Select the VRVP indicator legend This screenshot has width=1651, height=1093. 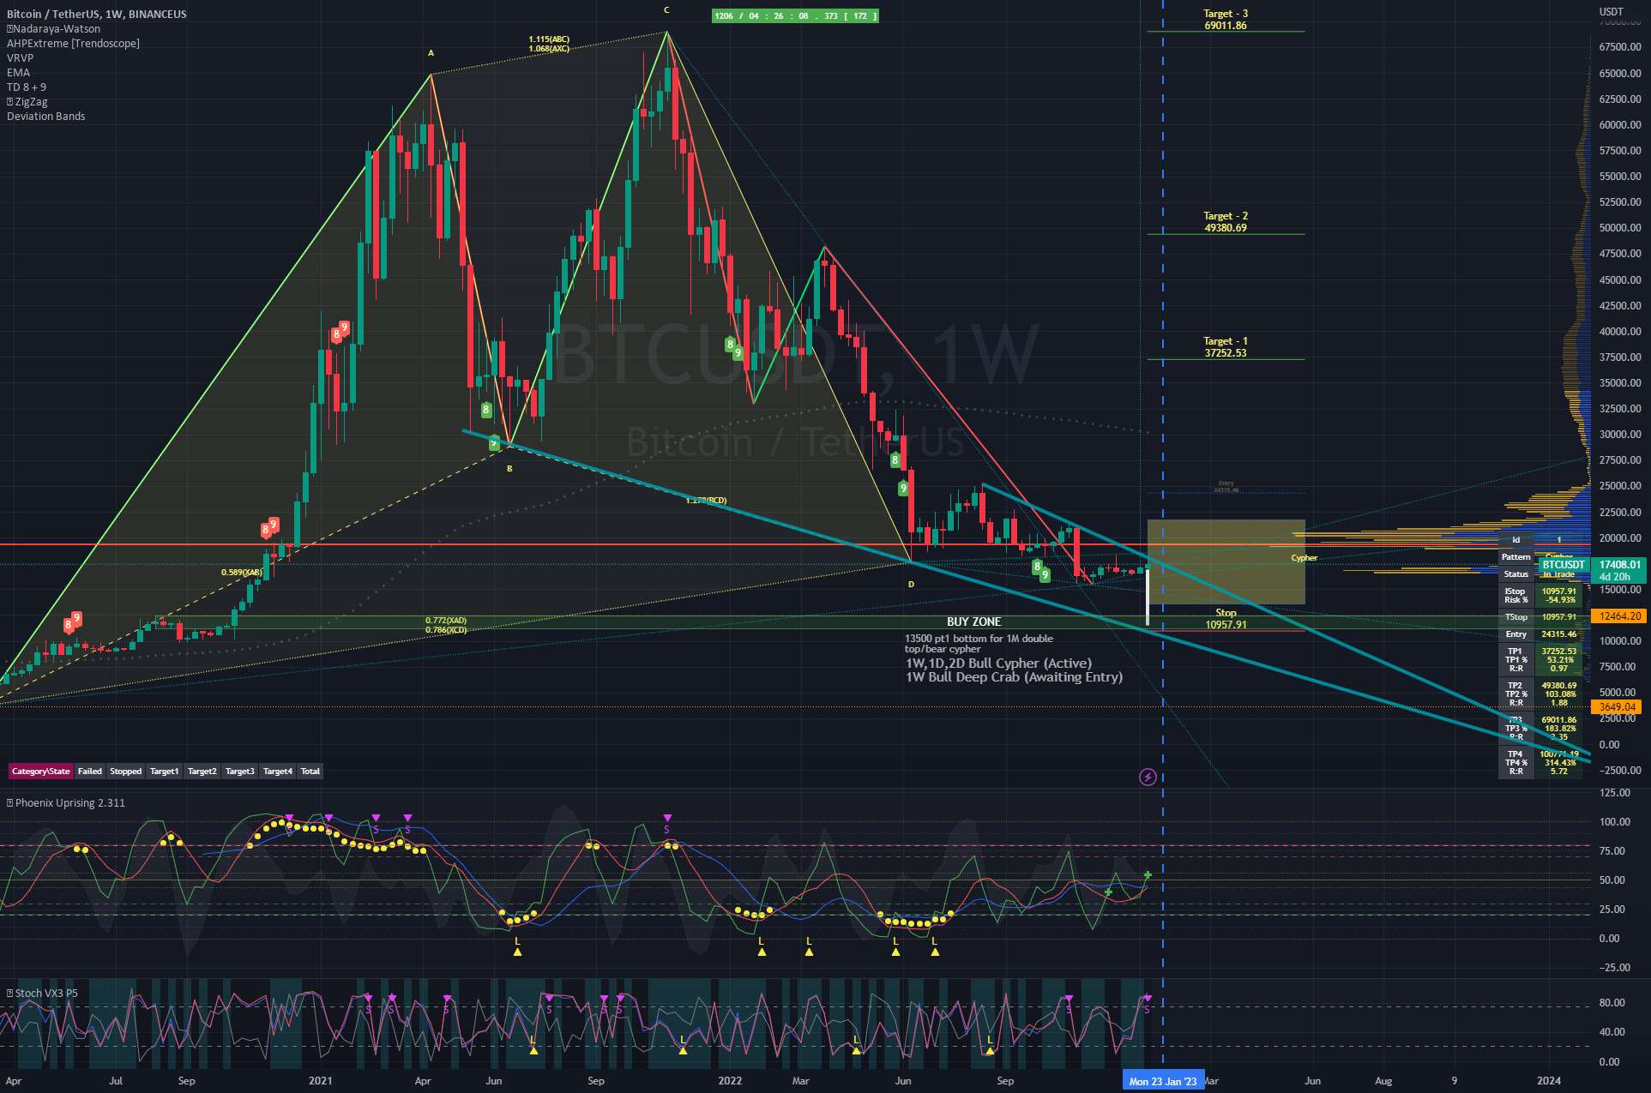20,58
